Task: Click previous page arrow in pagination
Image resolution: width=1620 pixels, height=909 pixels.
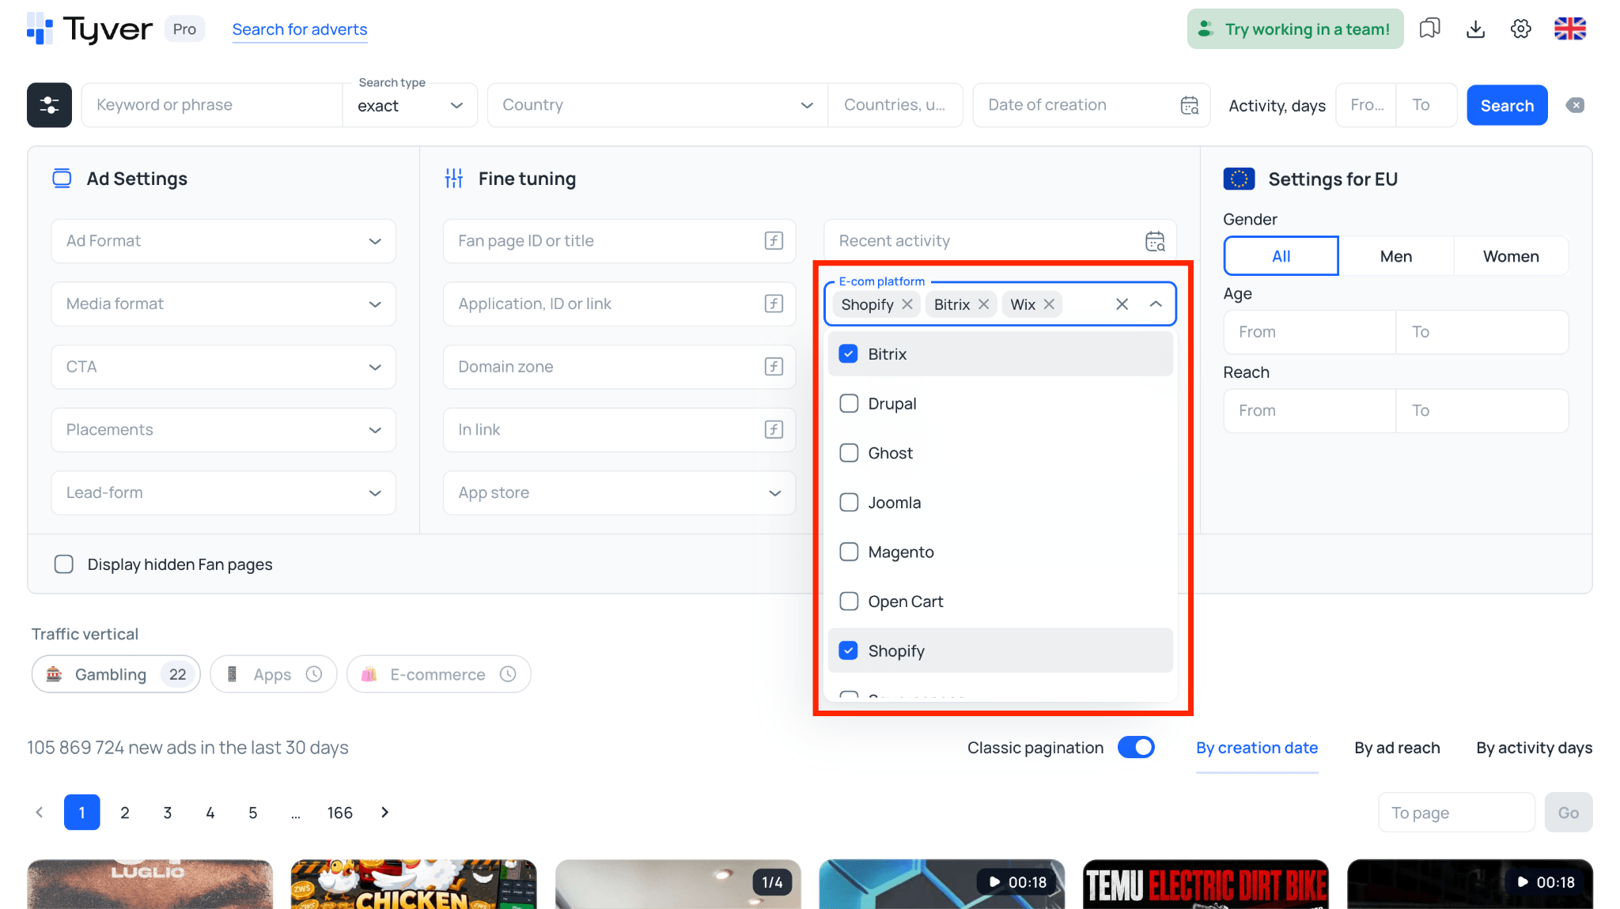Action: [40, 813]
